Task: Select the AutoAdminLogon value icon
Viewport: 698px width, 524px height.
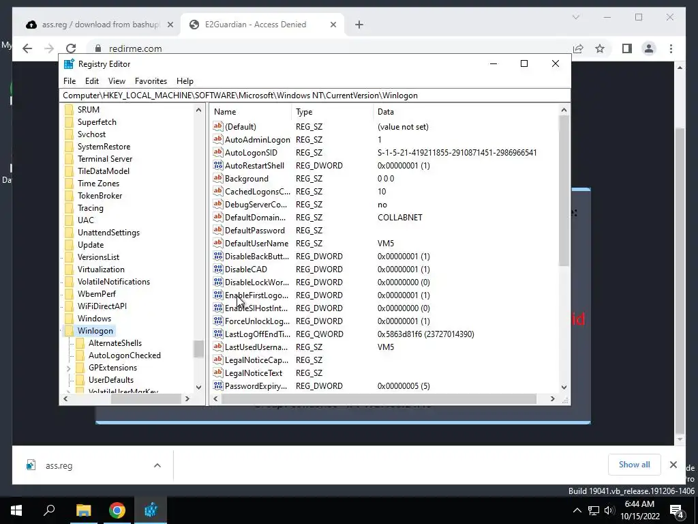Action: (217, 139)
